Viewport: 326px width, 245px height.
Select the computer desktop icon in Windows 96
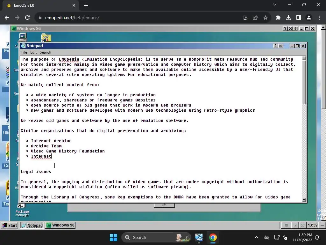tap(23, 38)
